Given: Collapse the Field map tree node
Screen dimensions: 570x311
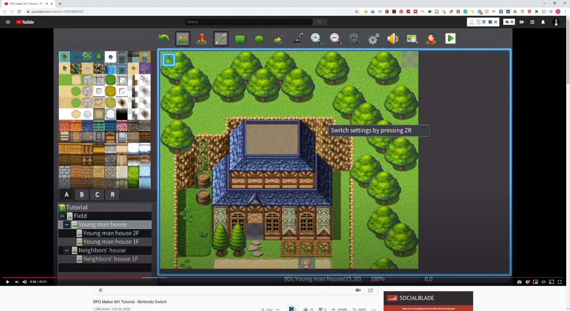Looking at the screenshot, I should pyautogui.click(x=62, y=216).
